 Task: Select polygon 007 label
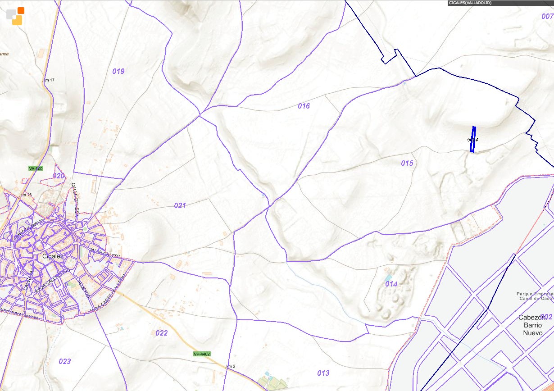click(547, 16)
